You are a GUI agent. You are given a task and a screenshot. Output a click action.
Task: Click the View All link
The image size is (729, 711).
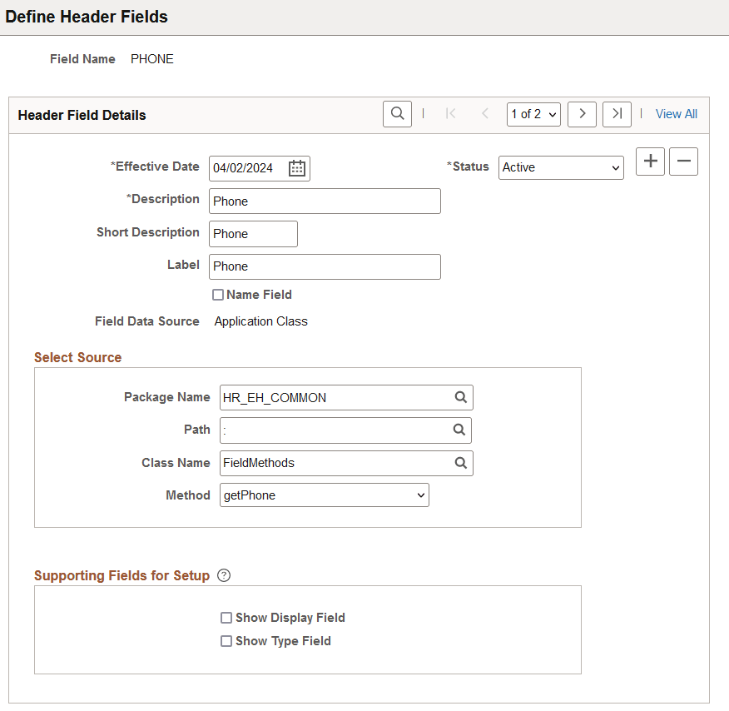coord(676,113)
